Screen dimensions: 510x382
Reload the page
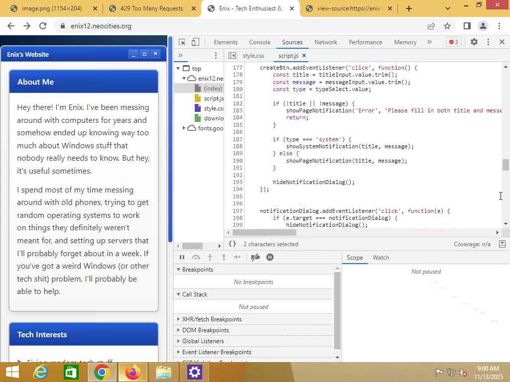tap(43, 26)
